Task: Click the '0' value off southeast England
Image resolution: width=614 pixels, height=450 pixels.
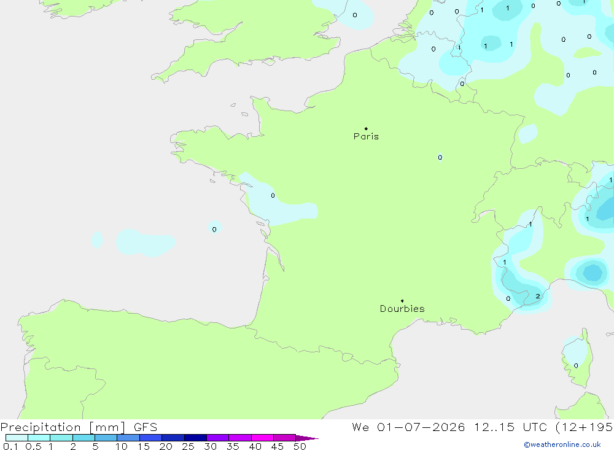Action: click(355, 15)
